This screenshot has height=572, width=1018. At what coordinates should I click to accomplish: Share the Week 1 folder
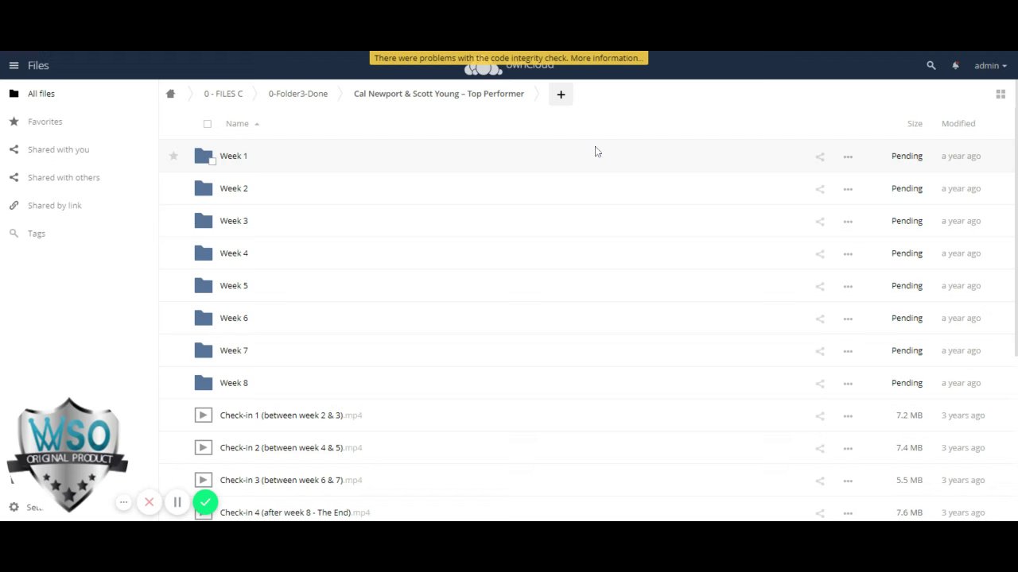point(820,157)
